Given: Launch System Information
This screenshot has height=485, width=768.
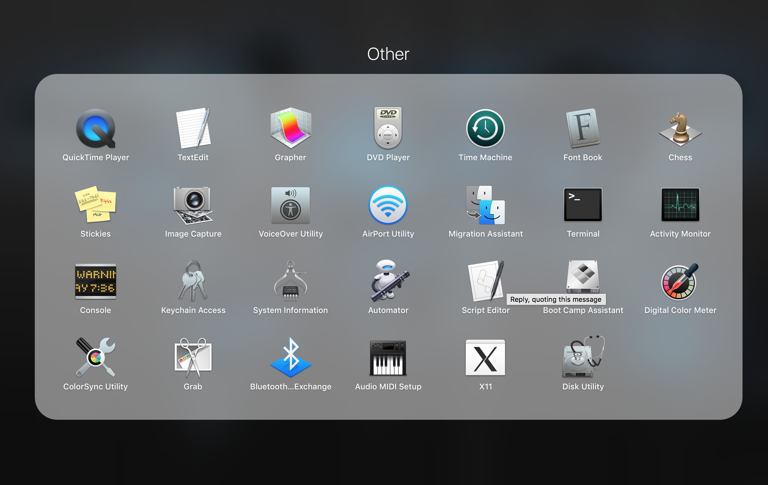Looking at the screenshot, I should [x=291, y=281].
